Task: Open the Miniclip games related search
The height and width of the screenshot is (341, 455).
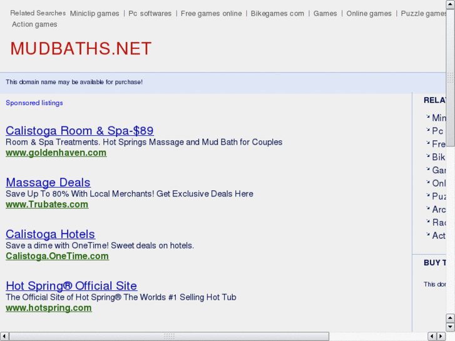Action: pyautogui.click(x=95, y=14)
